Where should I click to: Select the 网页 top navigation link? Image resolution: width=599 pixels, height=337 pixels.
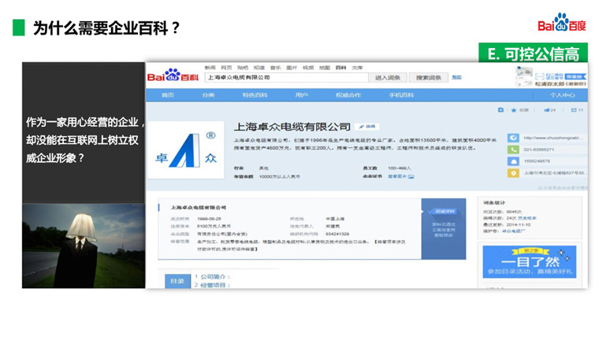click(x=226, y=68)
